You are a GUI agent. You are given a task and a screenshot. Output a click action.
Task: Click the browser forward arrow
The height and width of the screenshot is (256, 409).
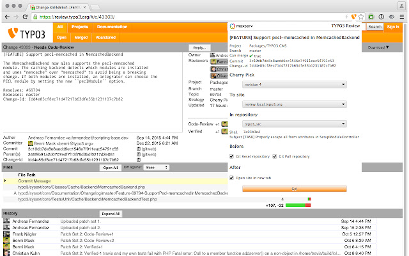pos(16,17)
